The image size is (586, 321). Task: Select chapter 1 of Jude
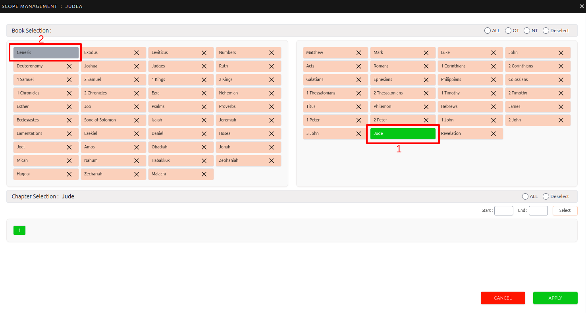pos(19,231)
